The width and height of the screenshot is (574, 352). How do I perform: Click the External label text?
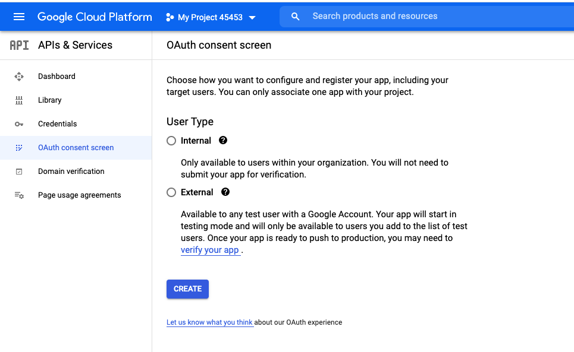click(197, 192)
